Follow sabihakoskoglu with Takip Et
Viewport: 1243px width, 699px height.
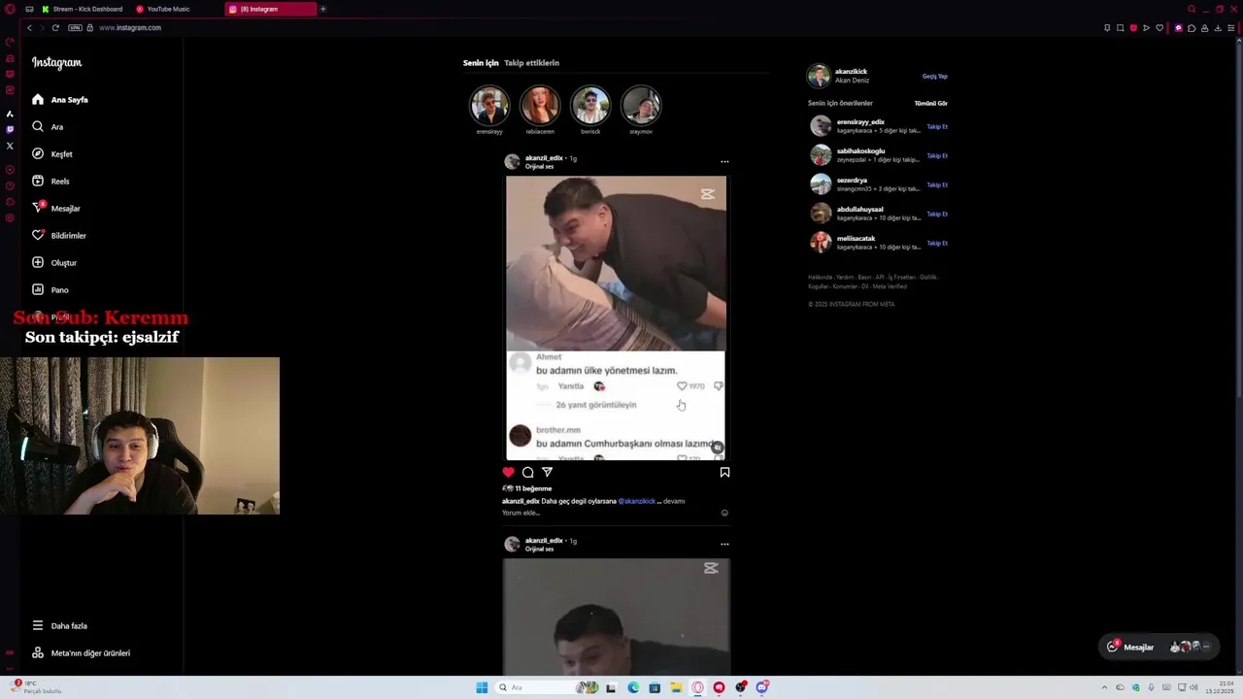[937, 155]
